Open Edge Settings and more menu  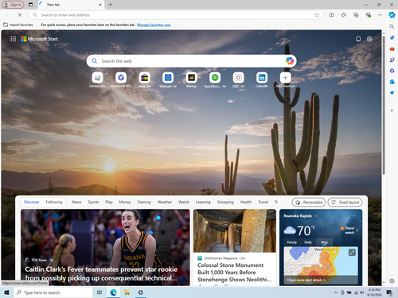(x=380, y=15)
